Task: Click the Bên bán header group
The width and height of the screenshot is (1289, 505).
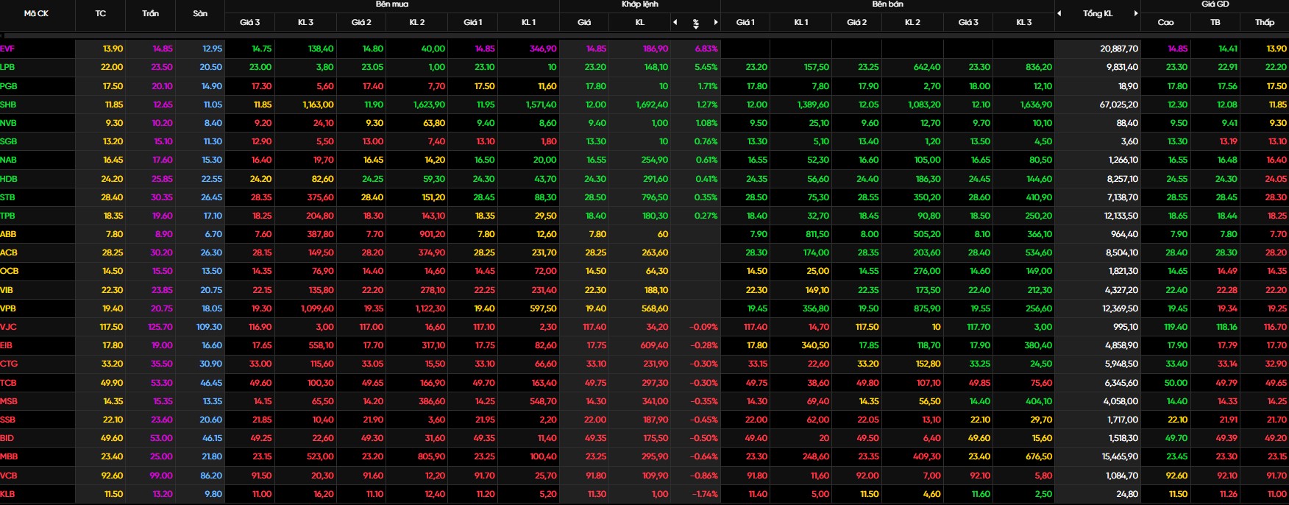Action: [x=887, y=4]
